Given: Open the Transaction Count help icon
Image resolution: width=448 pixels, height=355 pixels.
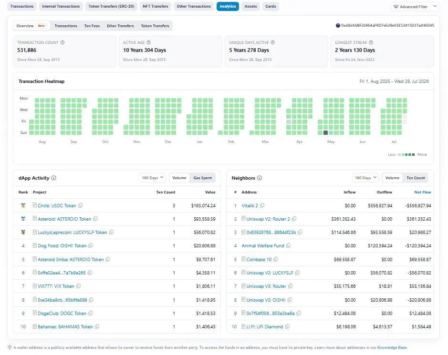Looking at the screenshot, I should click(x=63, y=42).
